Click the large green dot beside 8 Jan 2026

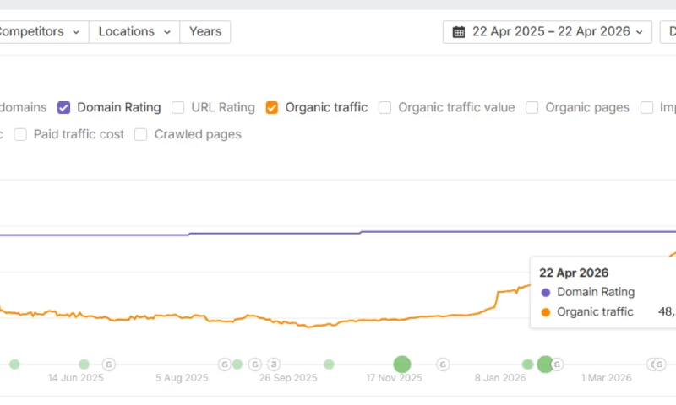[x=545, y=364]
